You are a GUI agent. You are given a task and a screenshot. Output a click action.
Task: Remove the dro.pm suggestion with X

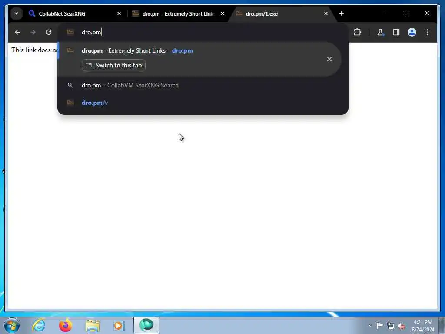[329, 59]
